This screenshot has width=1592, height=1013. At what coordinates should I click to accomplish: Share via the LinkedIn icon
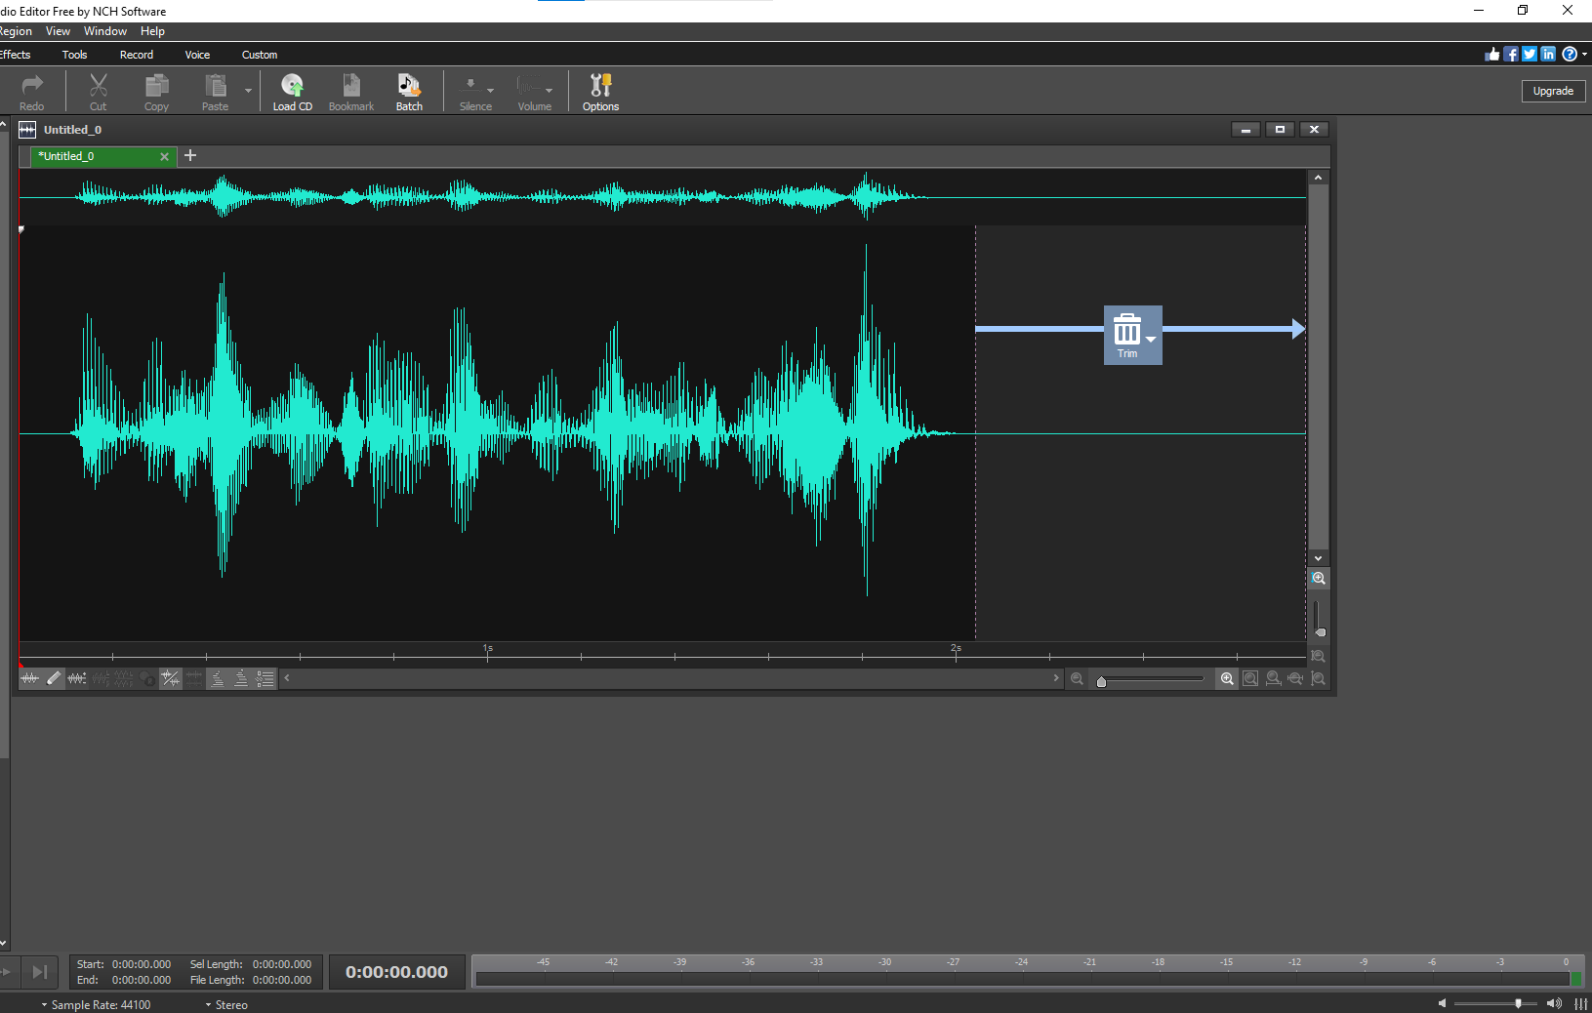(1548, 55)
